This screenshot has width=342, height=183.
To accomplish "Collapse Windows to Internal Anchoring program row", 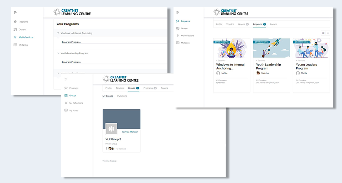I will [58, 33].
